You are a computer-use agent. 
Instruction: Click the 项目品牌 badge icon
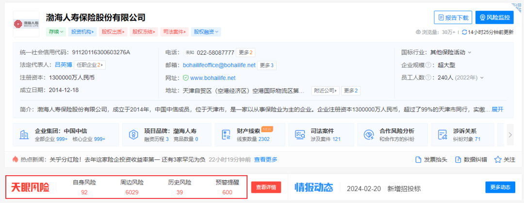pyautogui.click(x=134, y=135)
